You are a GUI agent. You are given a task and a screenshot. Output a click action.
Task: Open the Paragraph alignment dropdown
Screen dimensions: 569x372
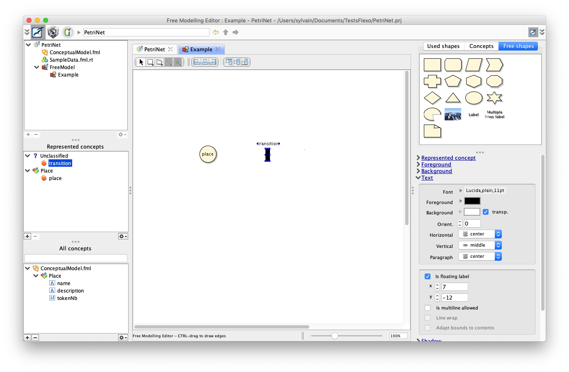480,257
